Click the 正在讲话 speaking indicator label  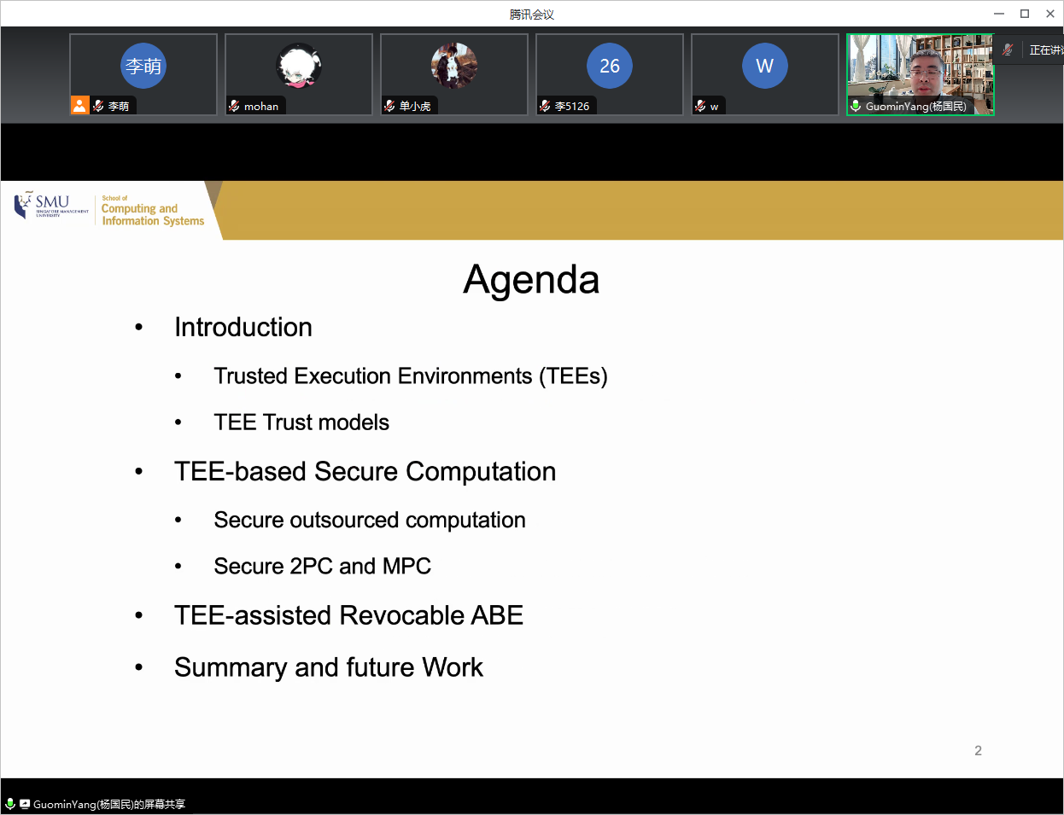pos(1045,50)
